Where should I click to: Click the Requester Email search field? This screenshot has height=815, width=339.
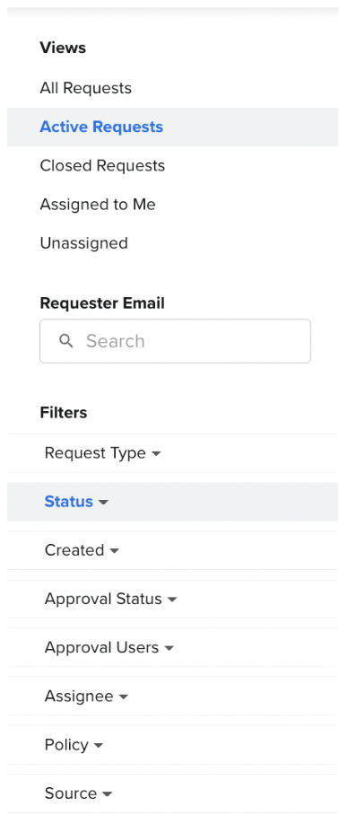[175, 341]
